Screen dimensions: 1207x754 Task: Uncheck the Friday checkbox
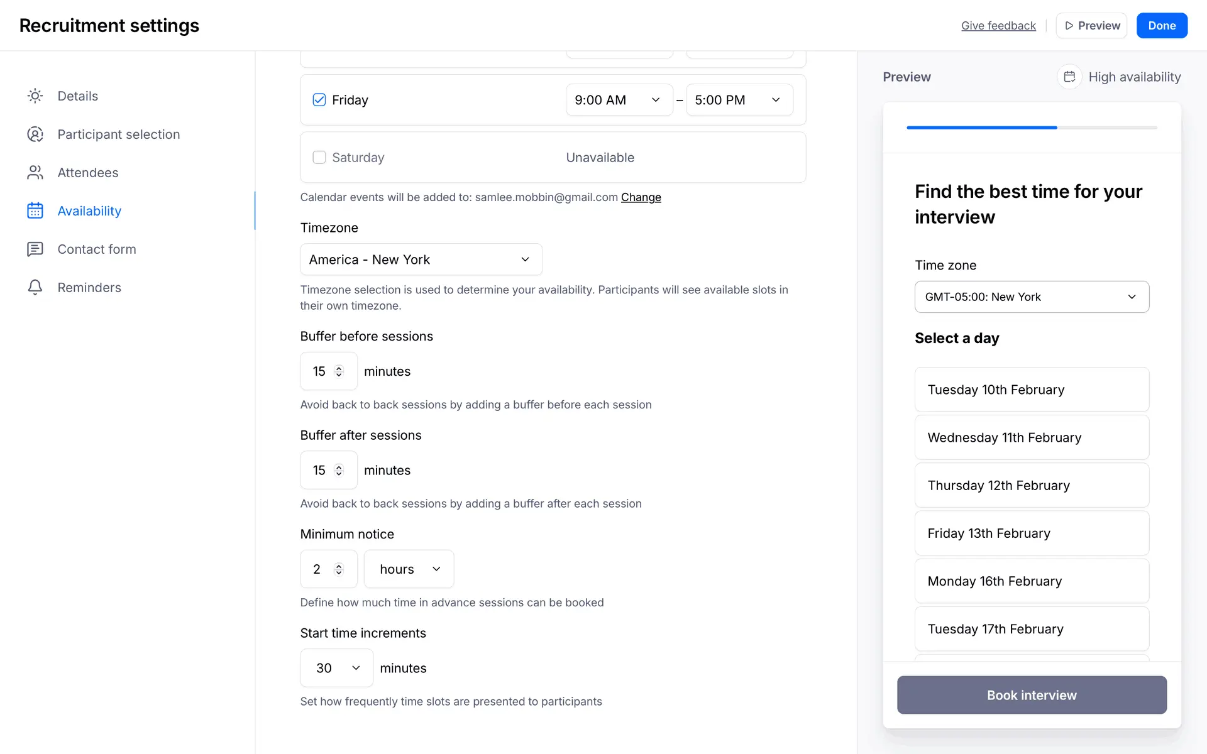(x=319, y=100)
